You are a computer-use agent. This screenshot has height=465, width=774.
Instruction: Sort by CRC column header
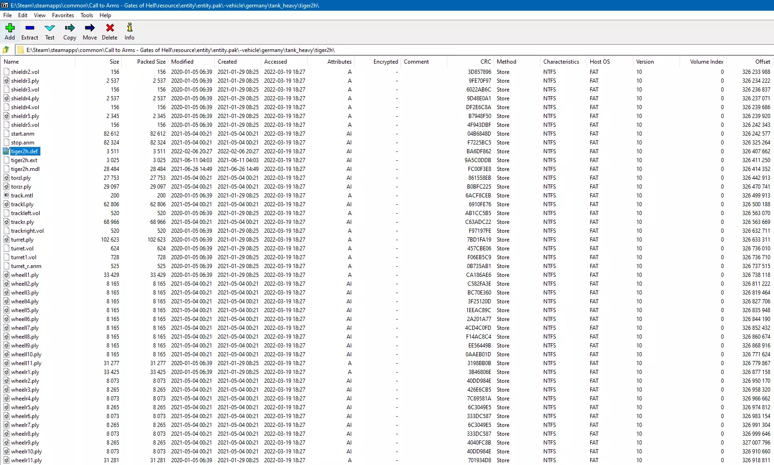click(x=470, y=62)
